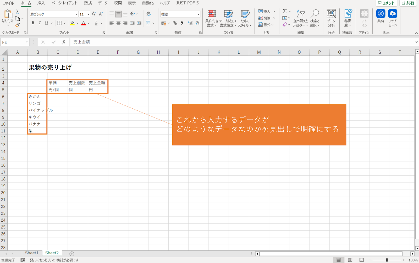Toggle Underline formatting
The height and width of the screenshot is (263, 419).
tap(46, 23)
